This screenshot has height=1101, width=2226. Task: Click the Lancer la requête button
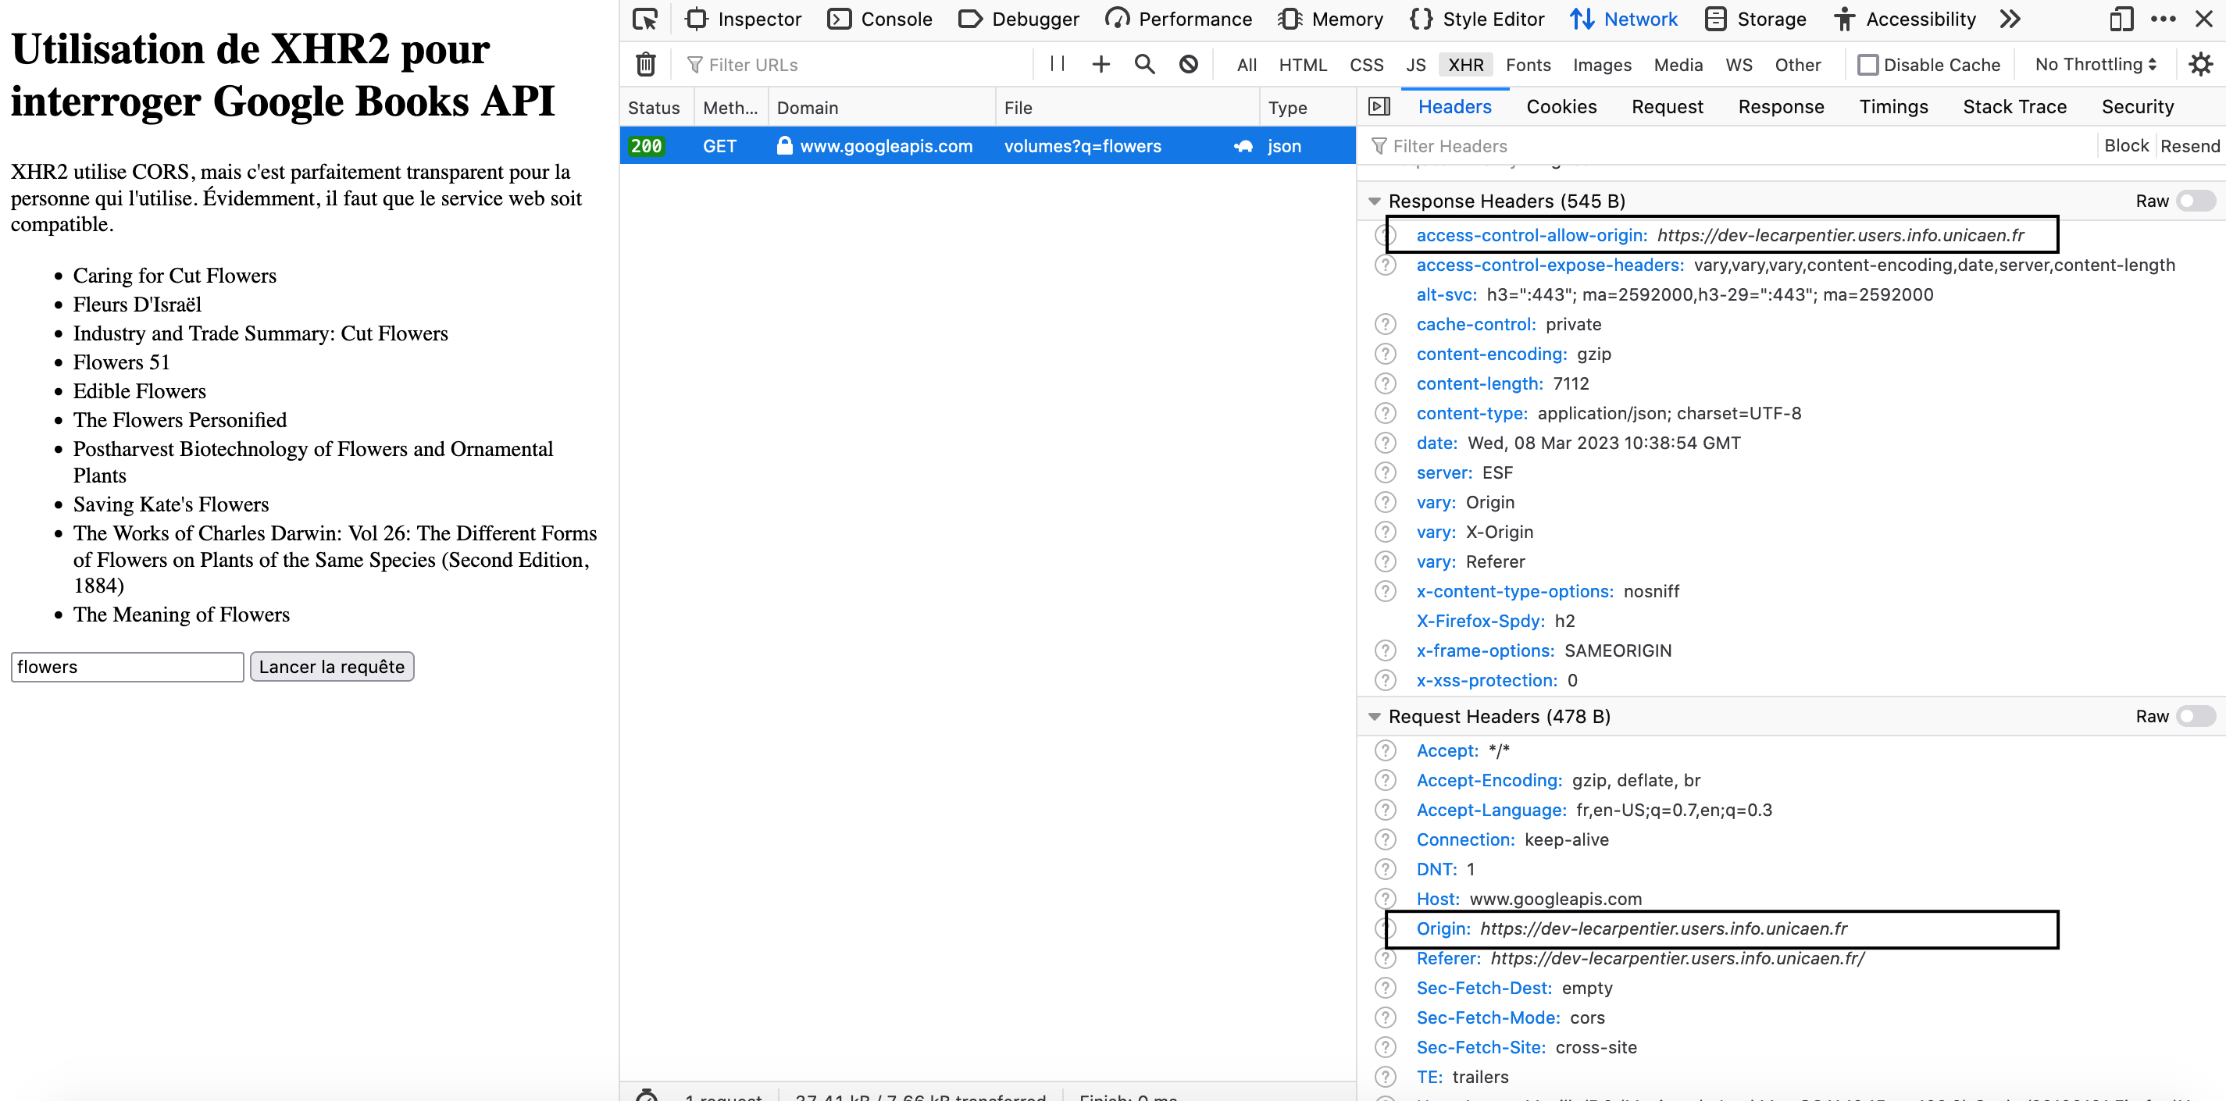tap(332, 666)
